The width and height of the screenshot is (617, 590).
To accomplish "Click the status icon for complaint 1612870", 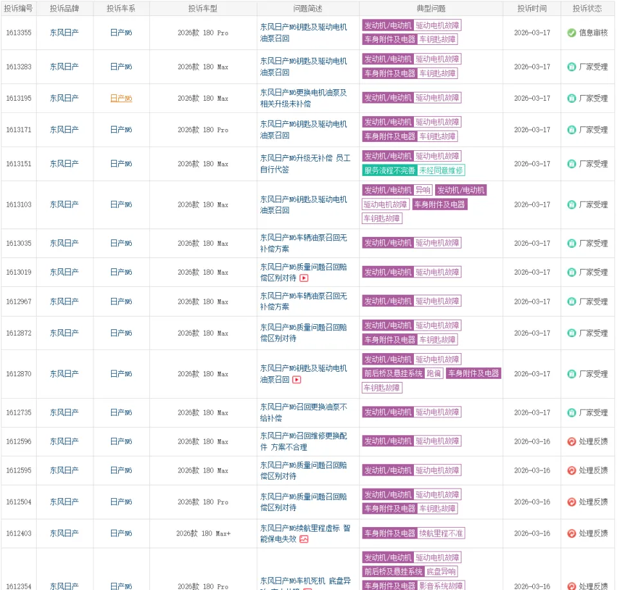I will pos(571,374).
